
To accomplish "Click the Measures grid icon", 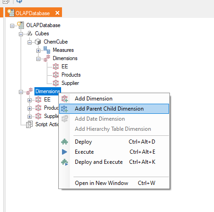I will point(47,50).
